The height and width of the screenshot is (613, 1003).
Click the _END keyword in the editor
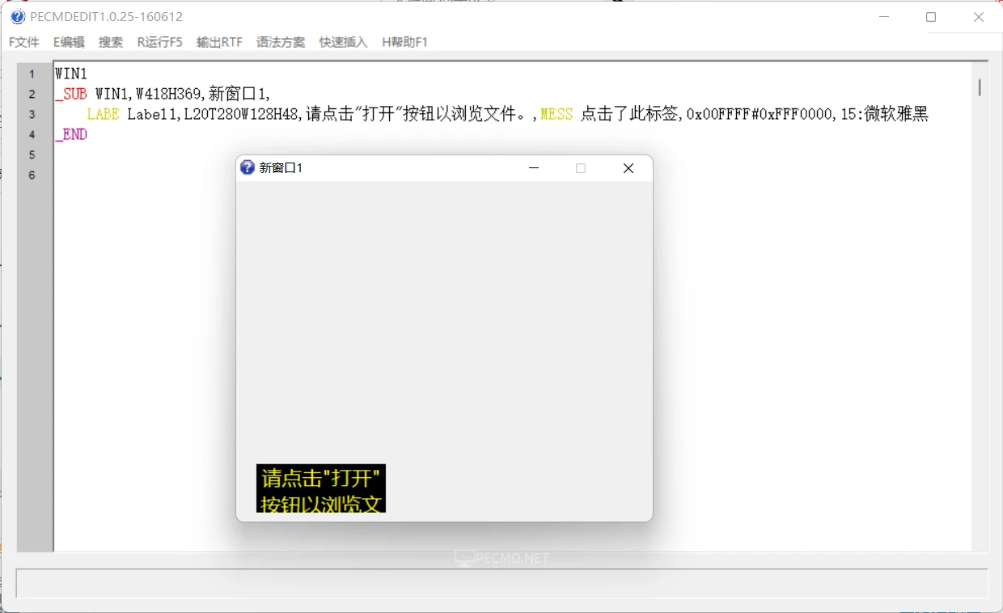point(71,134)
